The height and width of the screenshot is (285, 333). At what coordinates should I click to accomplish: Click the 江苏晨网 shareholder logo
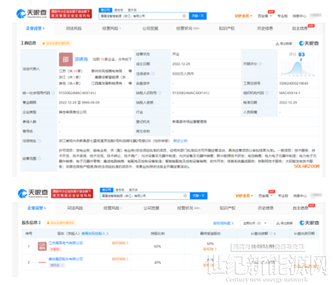click(x=41, y=245)
